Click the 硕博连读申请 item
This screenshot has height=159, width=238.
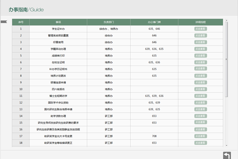[x=58, y=83]
